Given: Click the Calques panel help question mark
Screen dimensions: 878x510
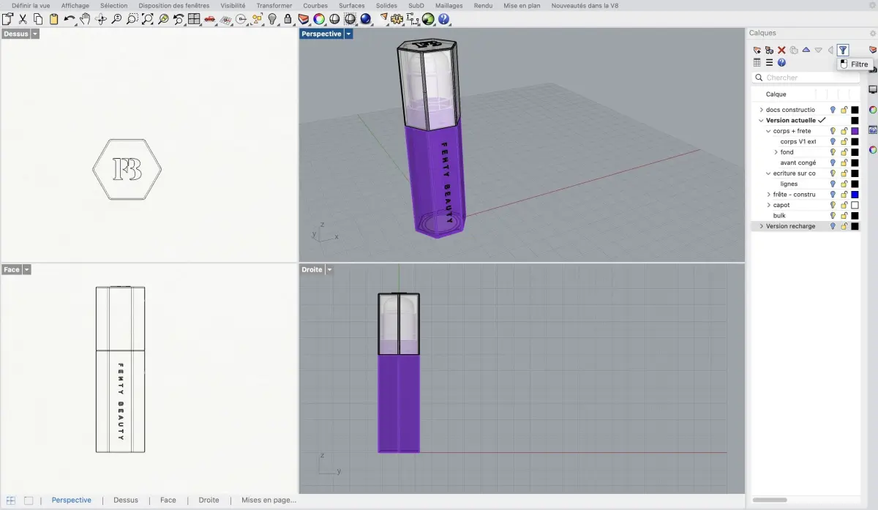Looking at the screenshot, I should click(x=781, y=62).
